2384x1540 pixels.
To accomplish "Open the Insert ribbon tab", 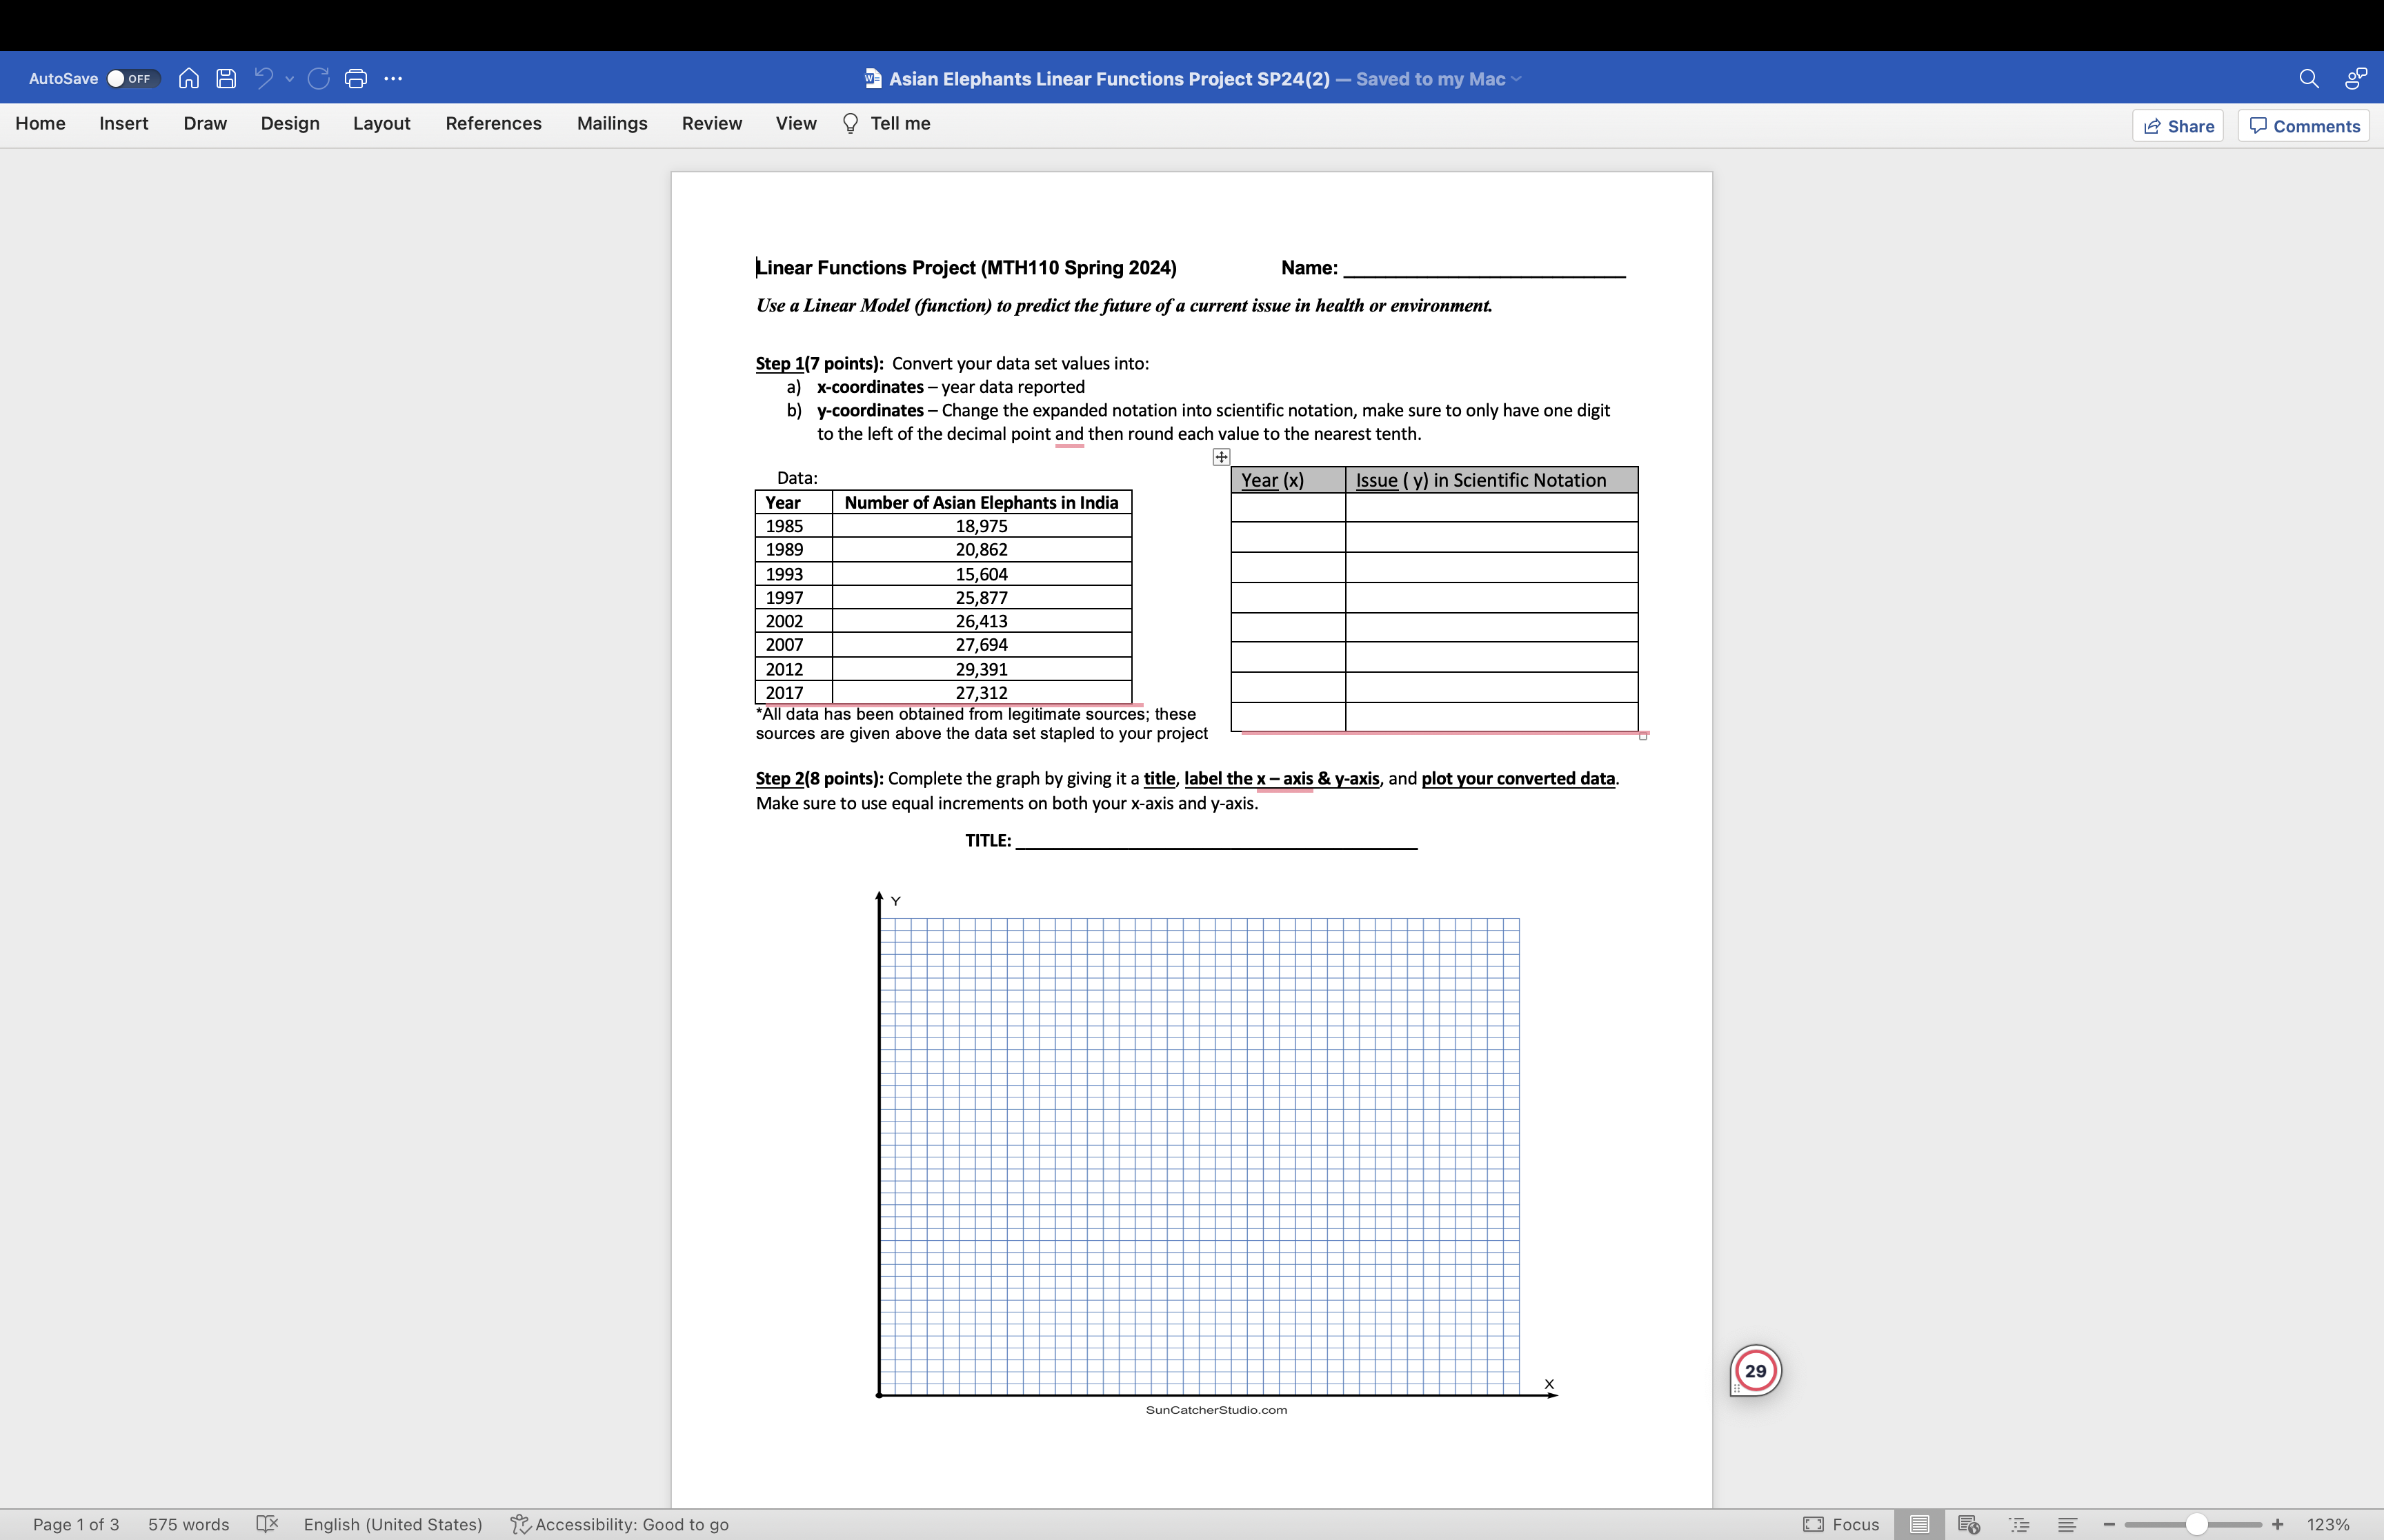I will (124, 123).
